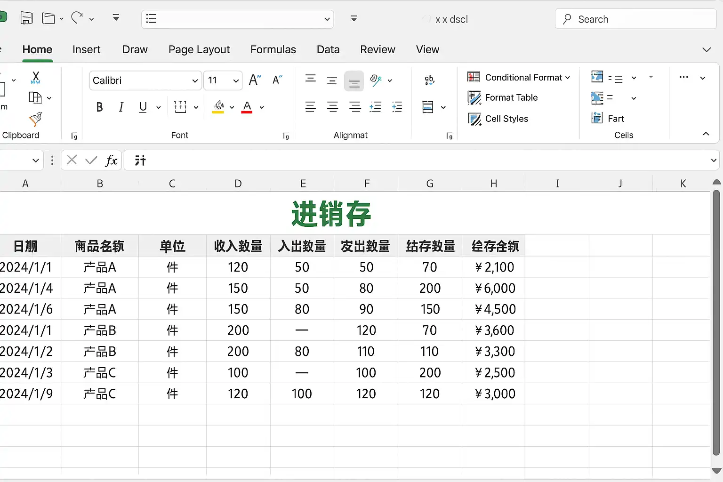Open the font size 11 dropdown
Image resolution: width=723 pixels, height=482 pixels.
pos(235,80)
